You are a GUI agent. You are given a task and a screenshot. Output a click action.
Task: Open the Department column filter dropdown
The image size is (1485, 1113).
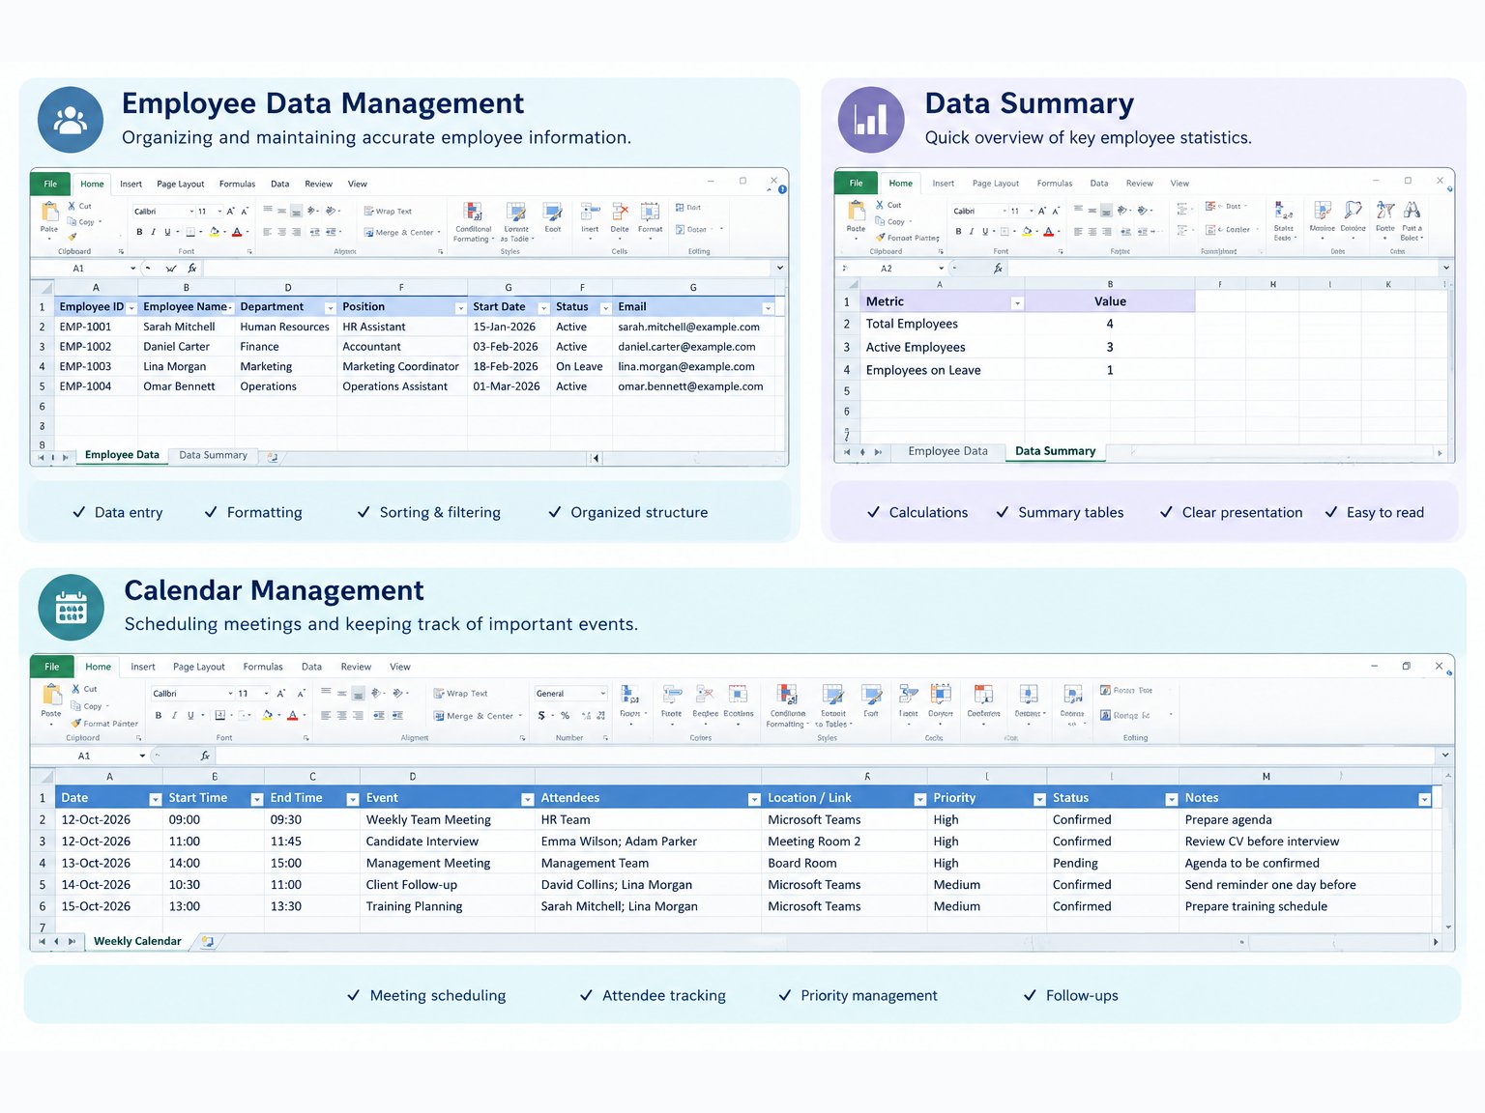[330, 308]
